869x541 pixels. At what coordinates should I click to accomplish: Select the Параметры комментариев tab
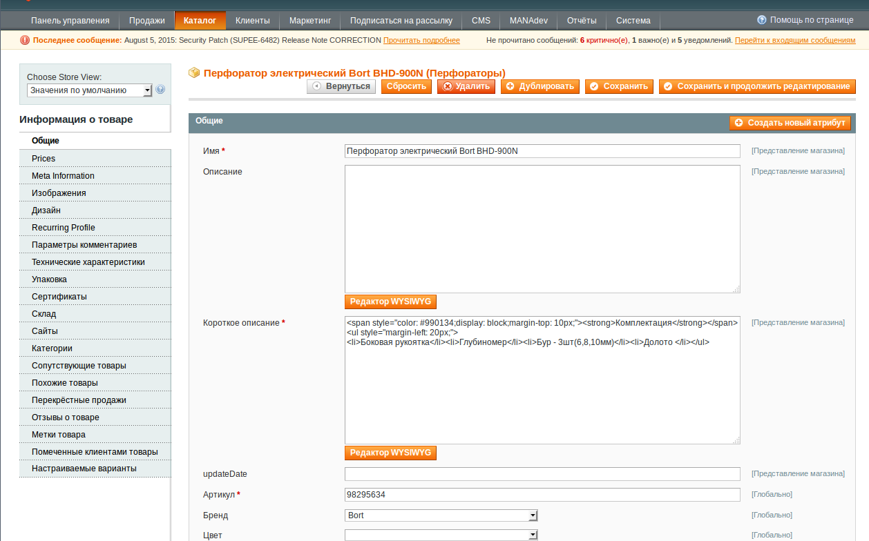pos(95,245)
